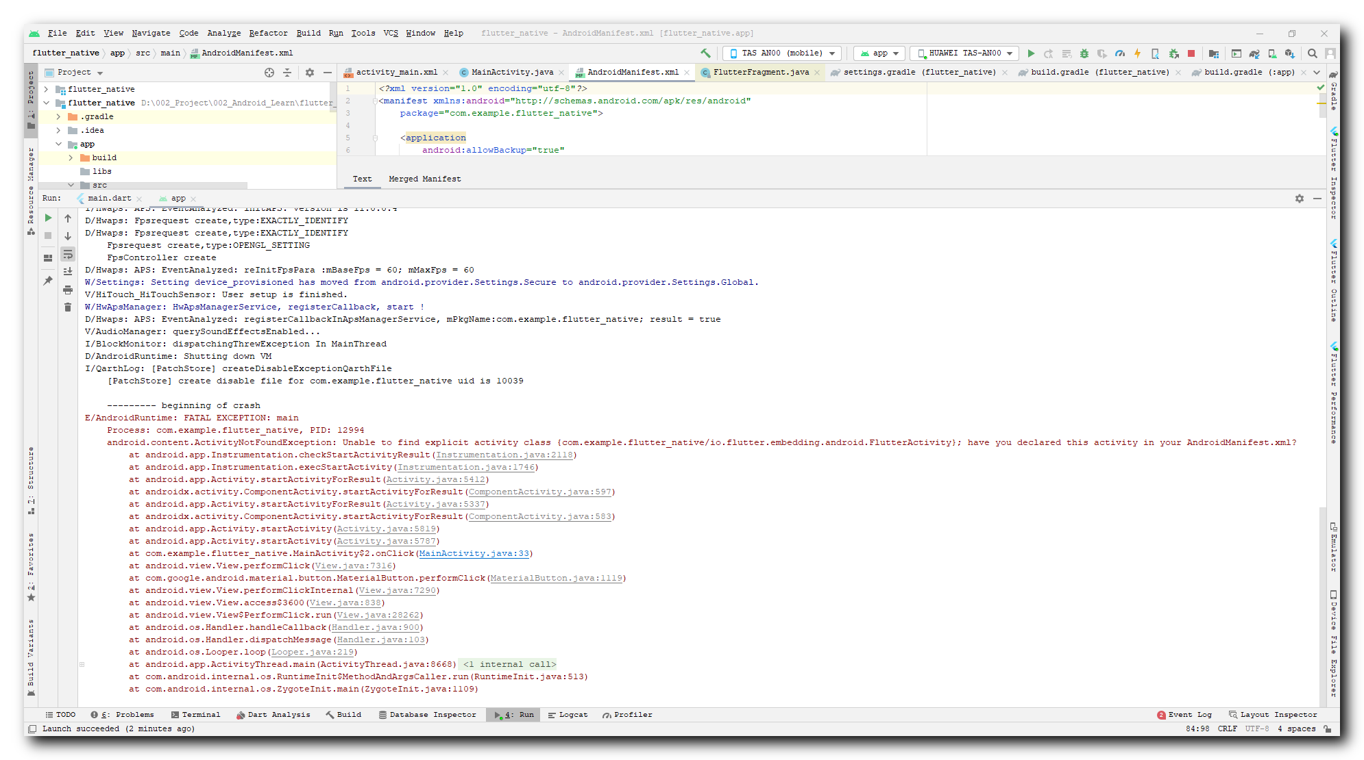Select the AndroidManifest.xml editor tab
The width and height of the screenshot is (1364, 760).
point(628,72)
